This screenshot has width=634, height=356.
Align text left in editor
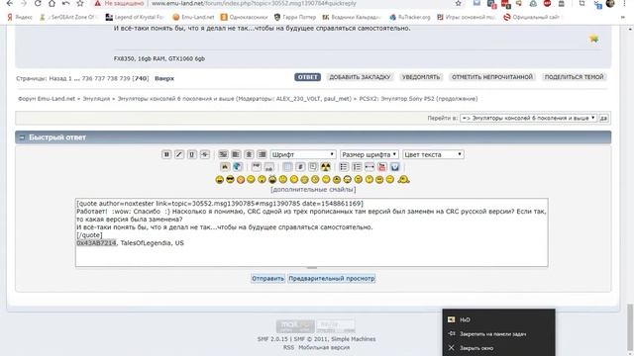click(x=236, y=154)
